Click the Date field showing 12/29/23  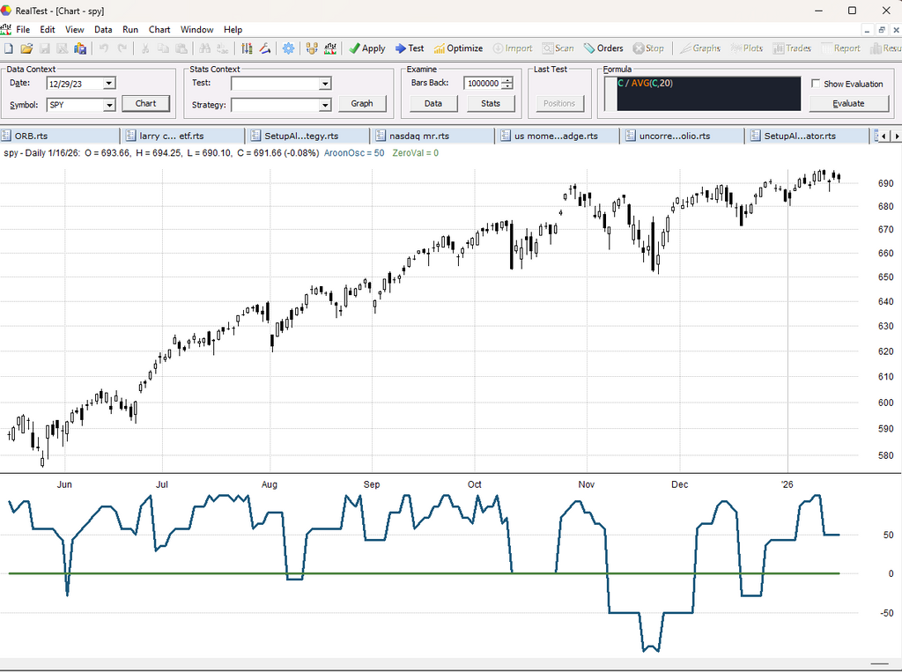pyautogui.click(x=75, y=84)
